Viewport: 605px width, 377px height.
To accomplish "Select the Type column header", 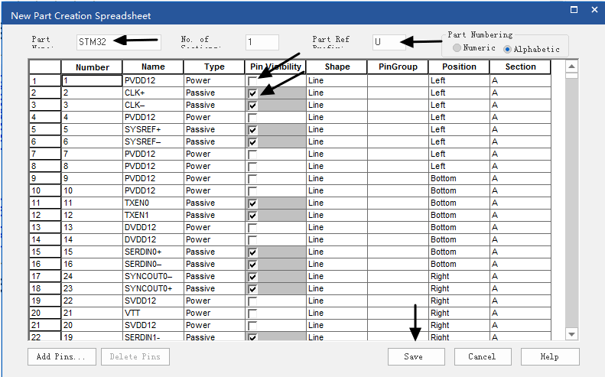I will click(x=214, y=67).
